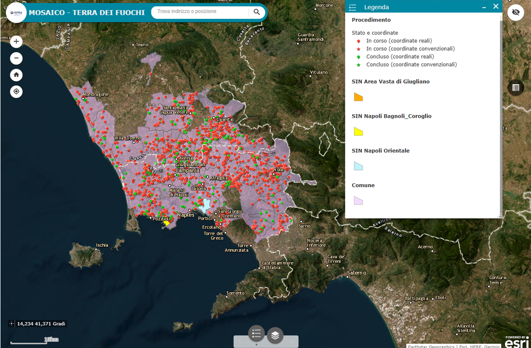Click the Esri logo link
This screenshot has height=348, width=531.
click(x=516, y=342)
